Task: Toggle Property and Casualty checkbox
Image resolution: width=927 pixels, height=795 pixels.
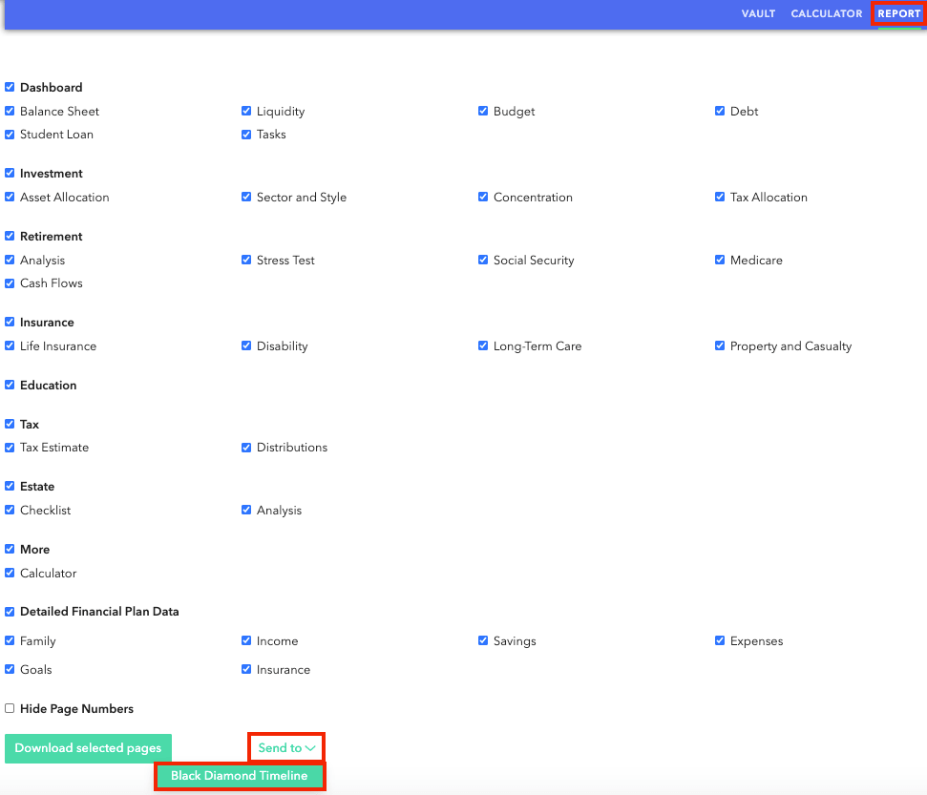Action: [720, 345]
